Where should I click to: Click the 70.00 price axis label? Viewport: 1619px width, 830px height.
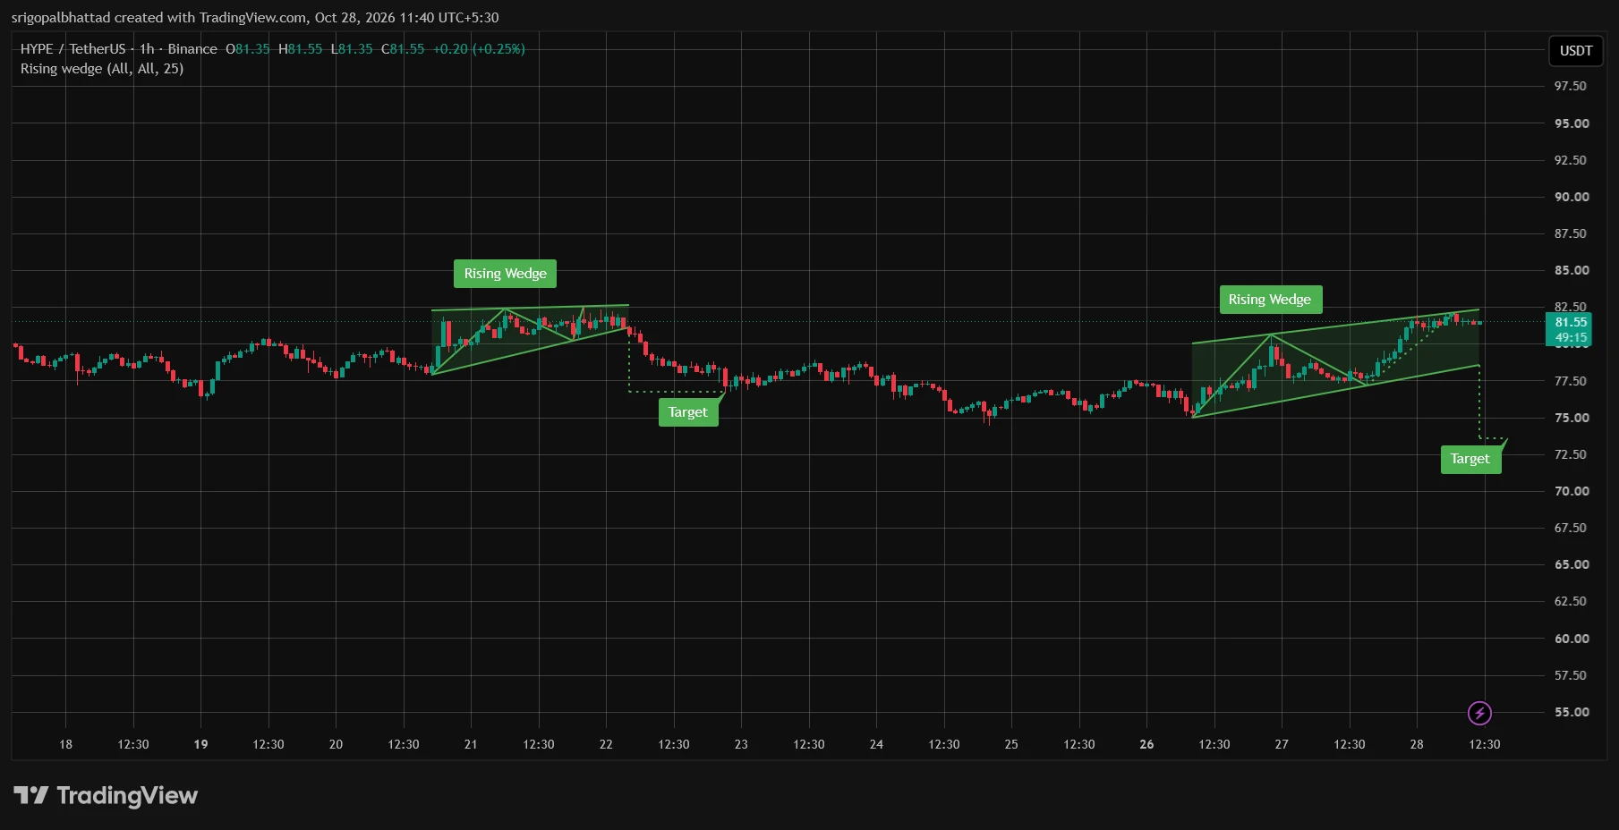(1572, 491)
